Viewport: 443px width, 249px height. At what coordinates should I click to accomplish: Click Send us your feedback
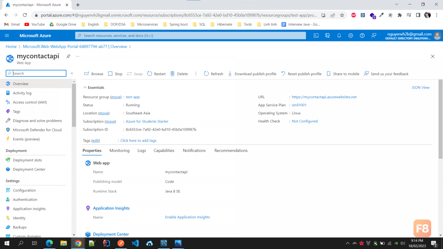pyautogui.click(x=386, y=74)
